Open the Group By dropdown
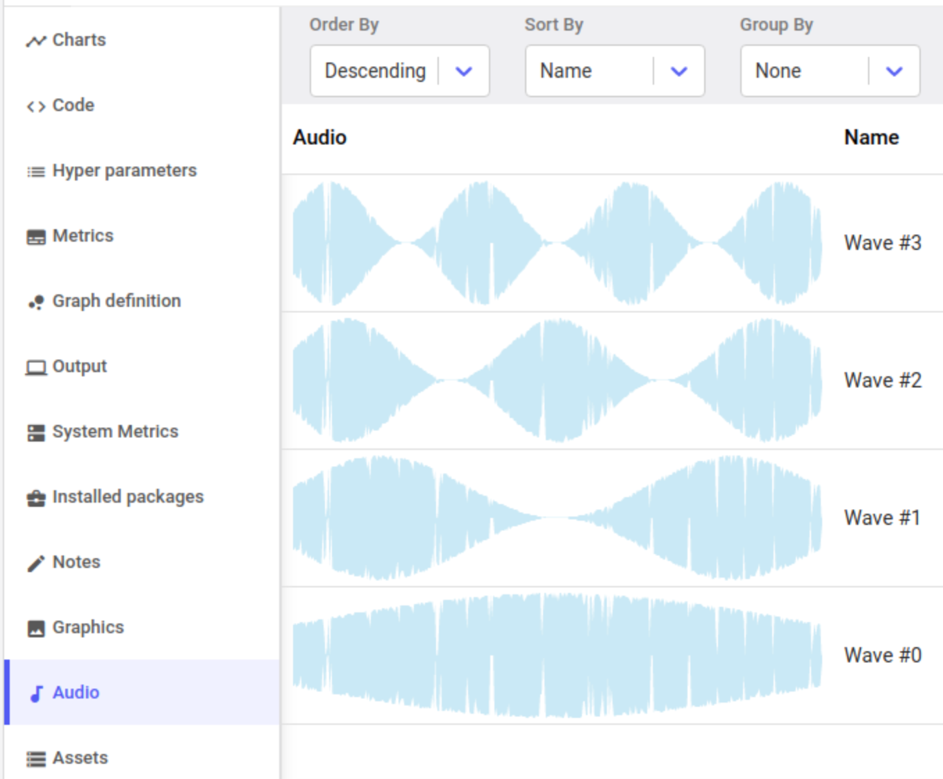Viewport: 943px width, 779px height. pyautogui.click(x=893, y=70)
